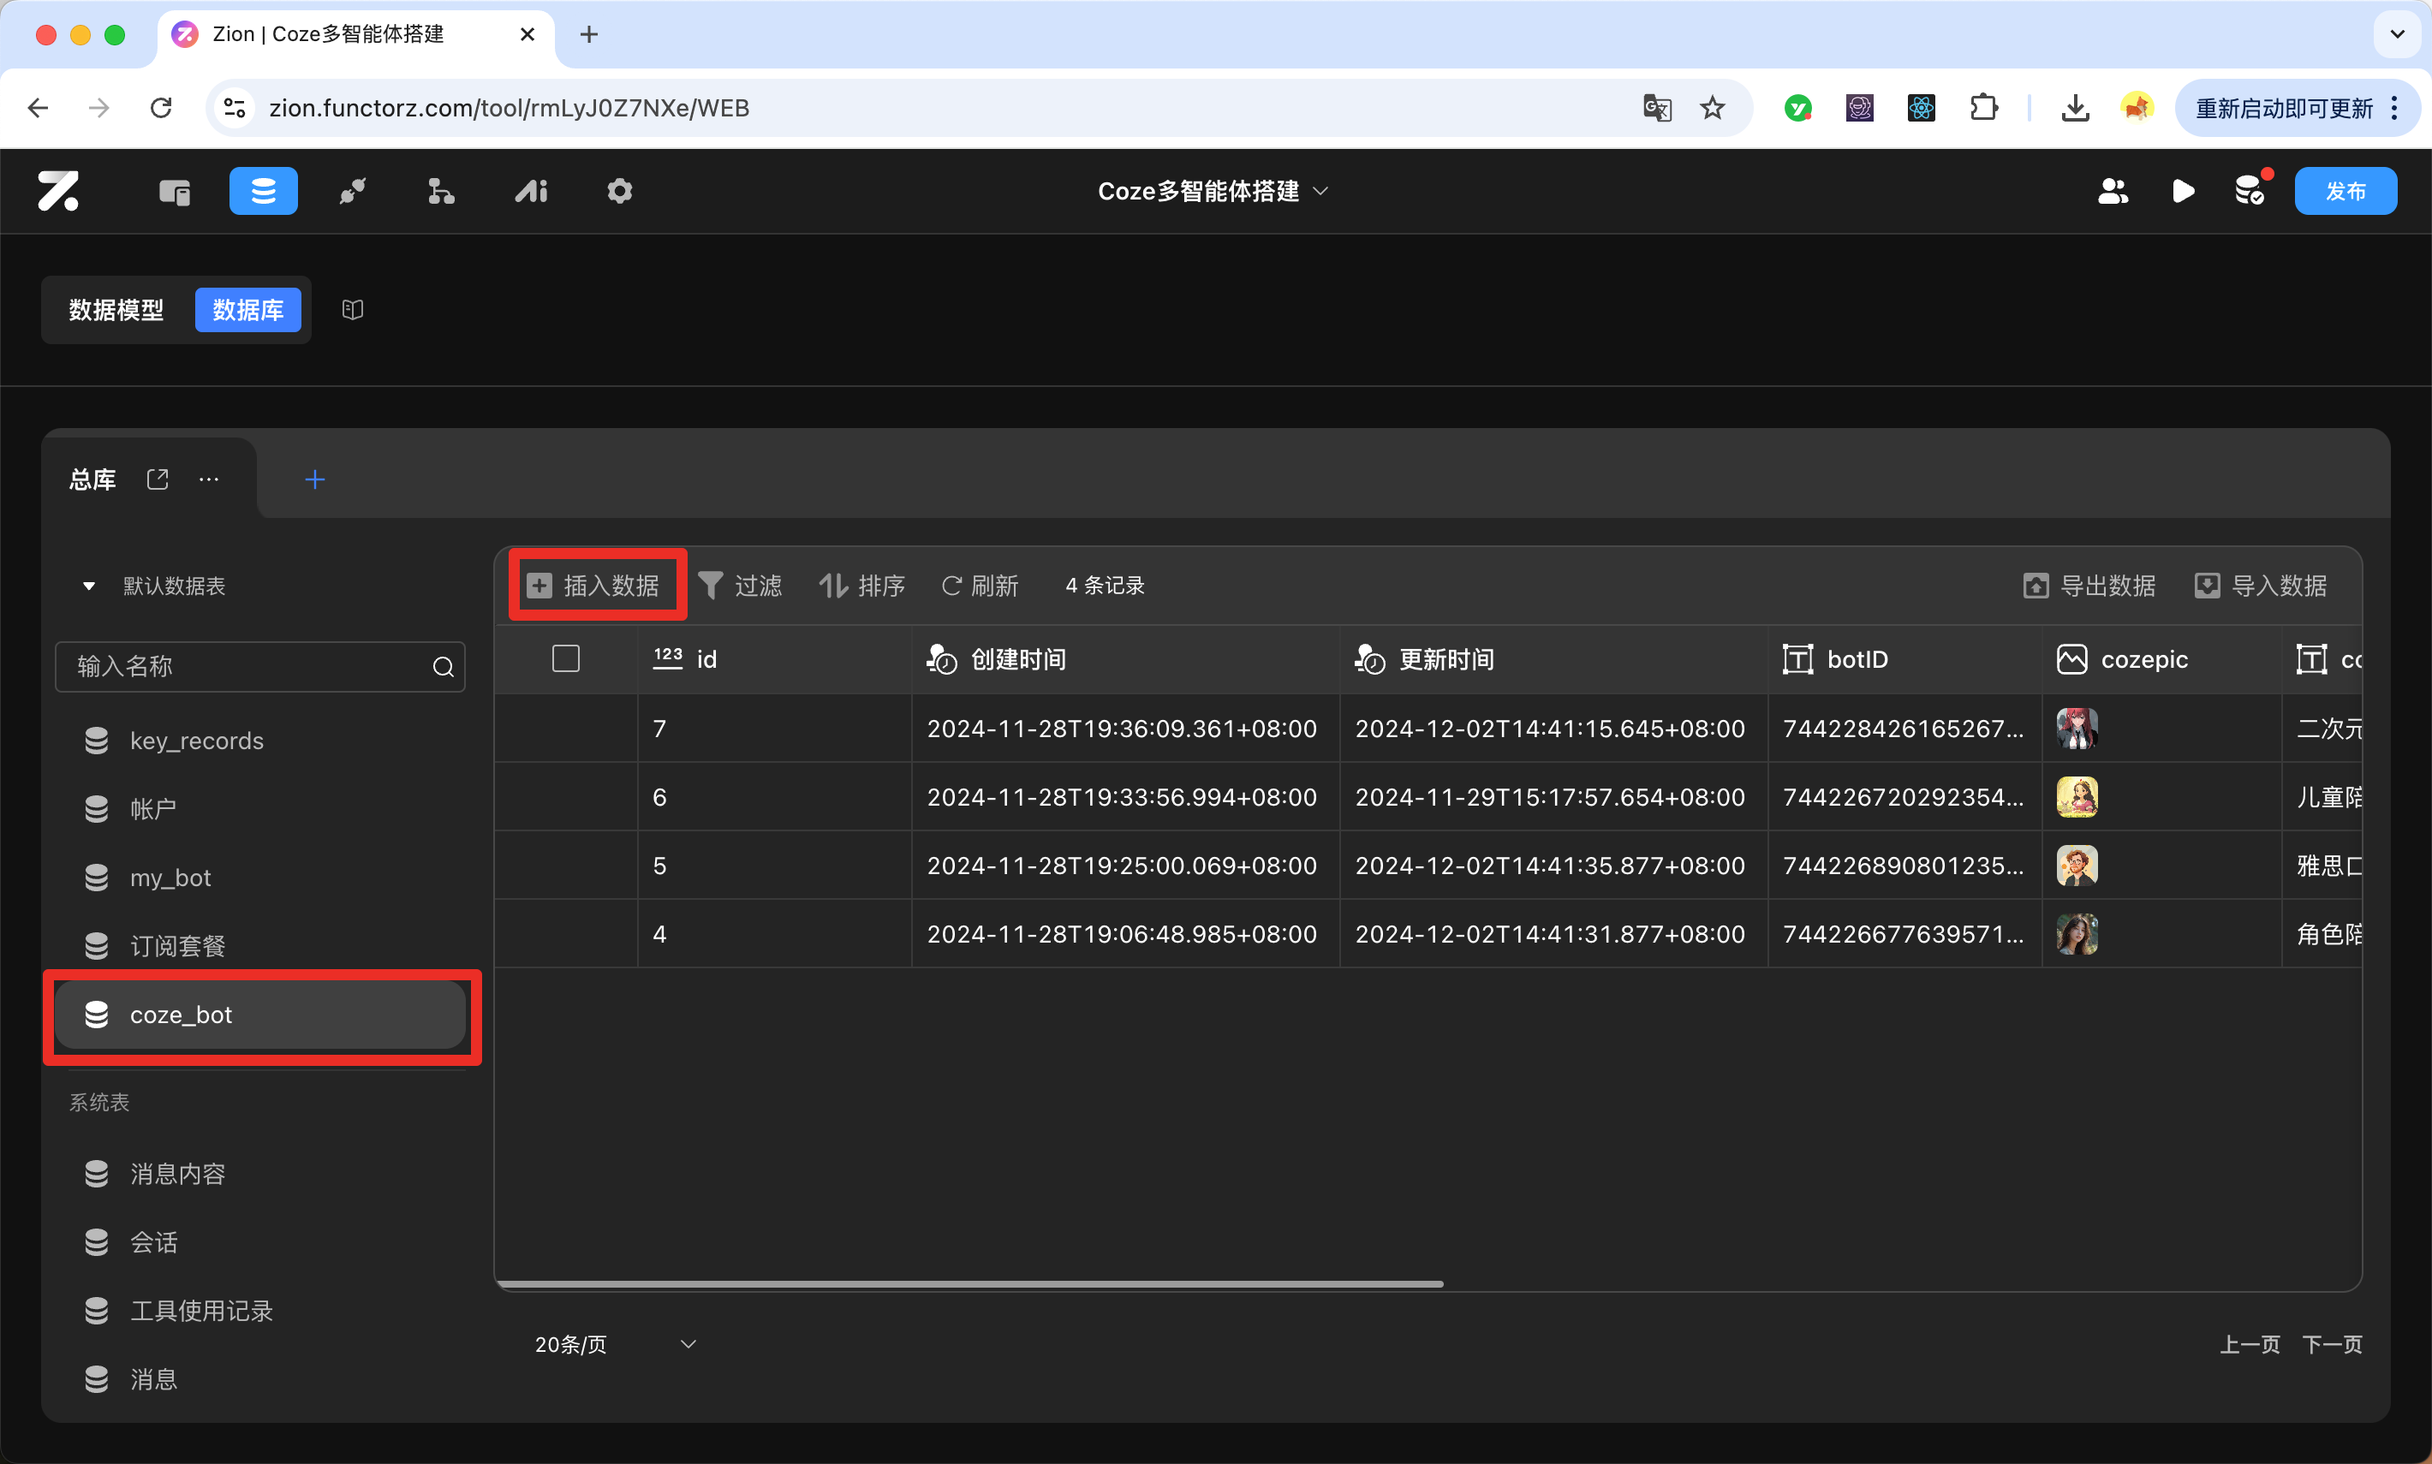Open the settings gear icon

pos(620,192)
